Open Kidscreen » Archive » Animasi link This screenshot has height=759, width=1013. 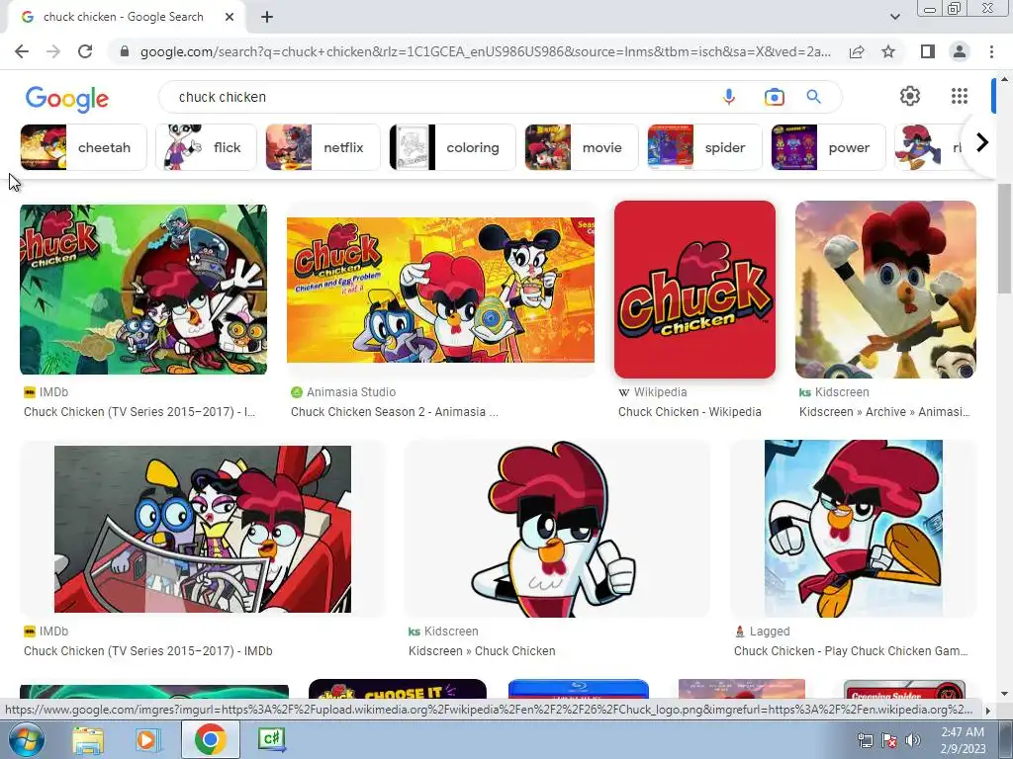(x=884, y=412)
